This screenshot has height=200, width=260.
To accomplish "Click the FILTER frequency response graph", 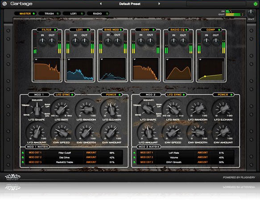I will [x=47, y=69].
